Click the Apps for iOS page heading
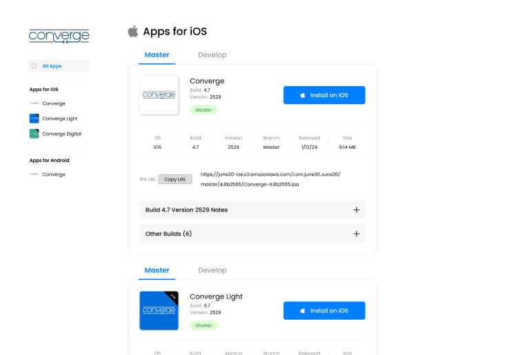 pos(175,31)
